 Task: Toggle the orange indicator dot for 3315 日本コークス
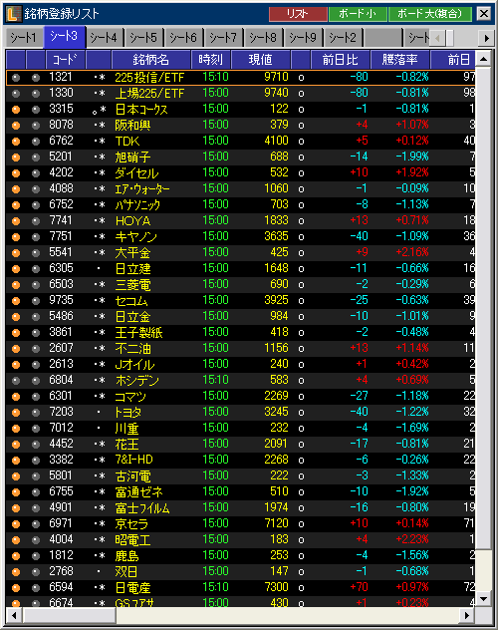point(16,110)
